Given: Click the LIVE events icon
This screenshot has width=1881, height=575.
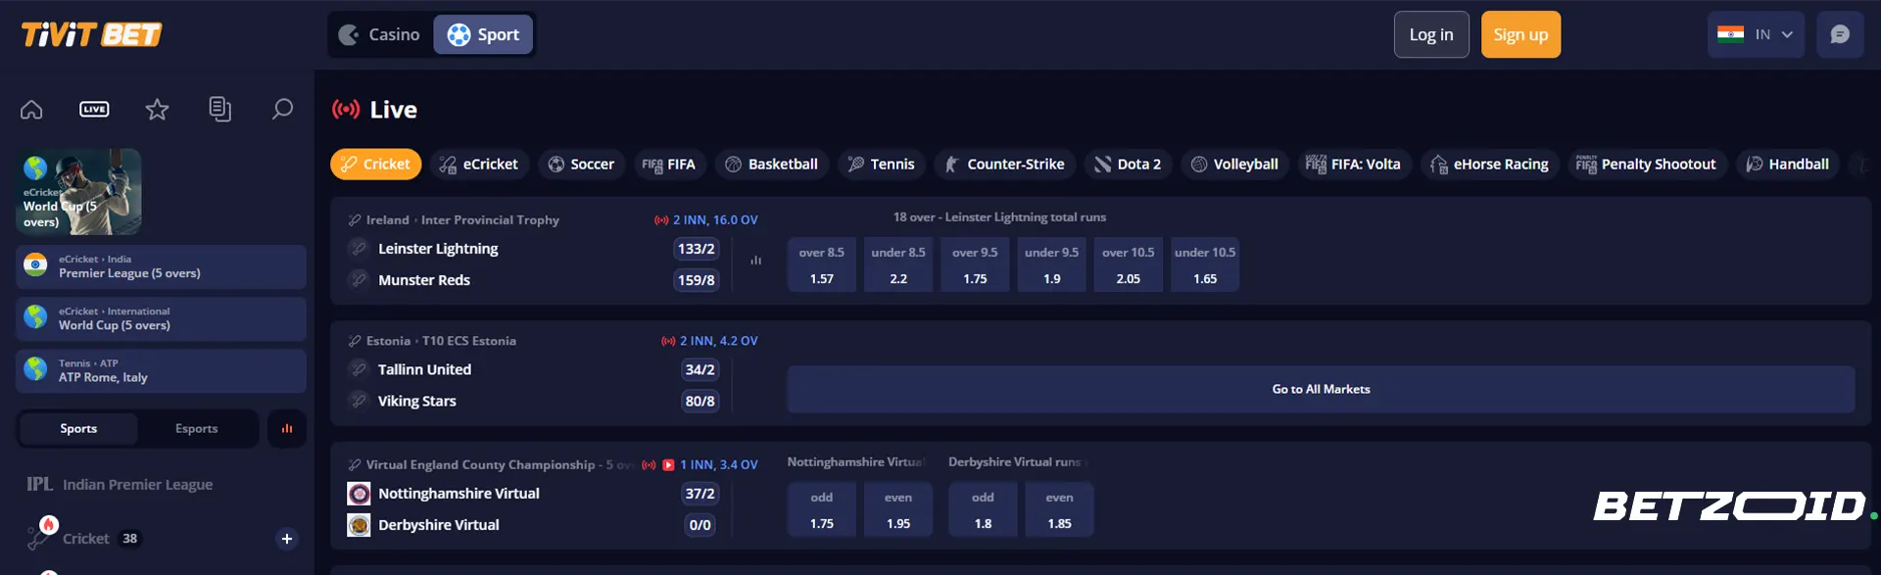Looking at the screenshot, I should point(94,110).
